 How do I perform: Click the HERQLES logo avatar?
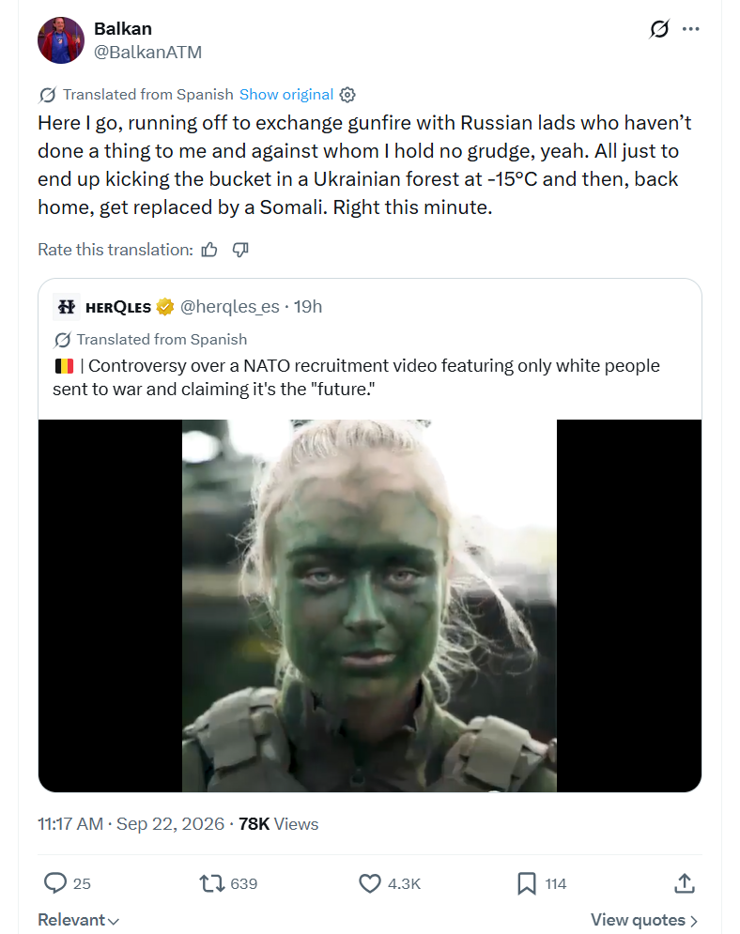(x=66, y=307)
